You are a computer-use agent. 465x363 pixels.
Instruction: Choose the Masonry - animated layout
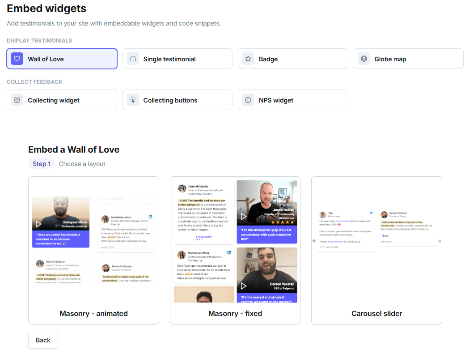(94, 251)
